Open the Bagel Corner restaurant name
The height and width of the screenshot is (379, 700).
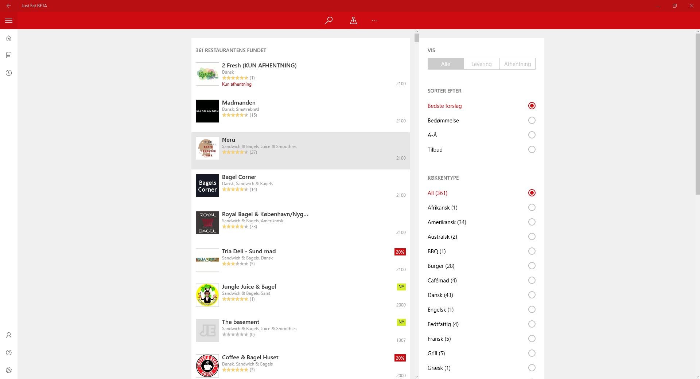(239, 177)
